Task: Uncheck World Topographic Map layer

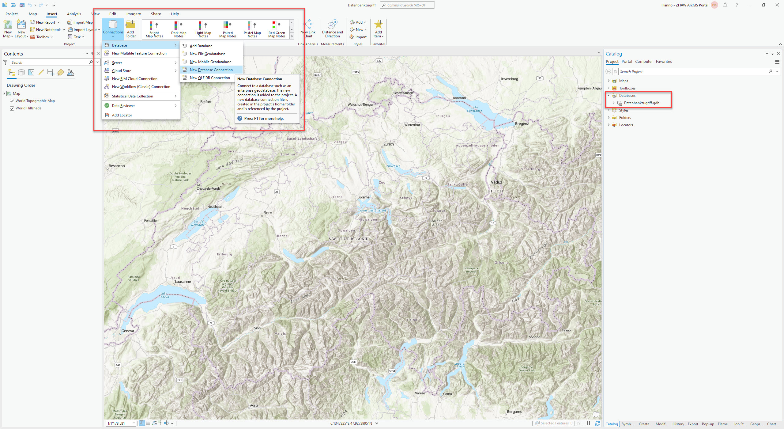Action: (12, 101)
